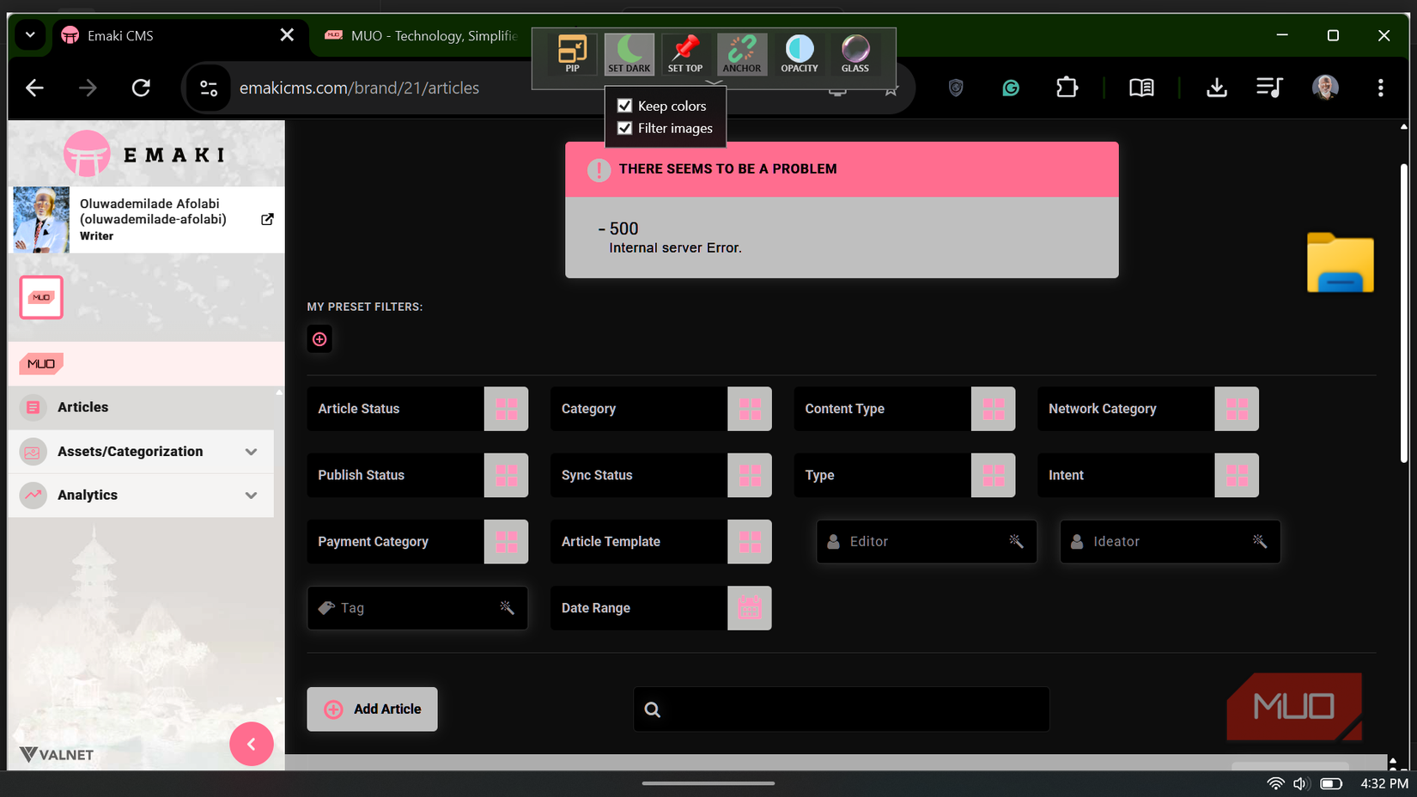Uncheck the Keep colors checkbox
Screen dimensions: 1417x797
click(624, 105)
